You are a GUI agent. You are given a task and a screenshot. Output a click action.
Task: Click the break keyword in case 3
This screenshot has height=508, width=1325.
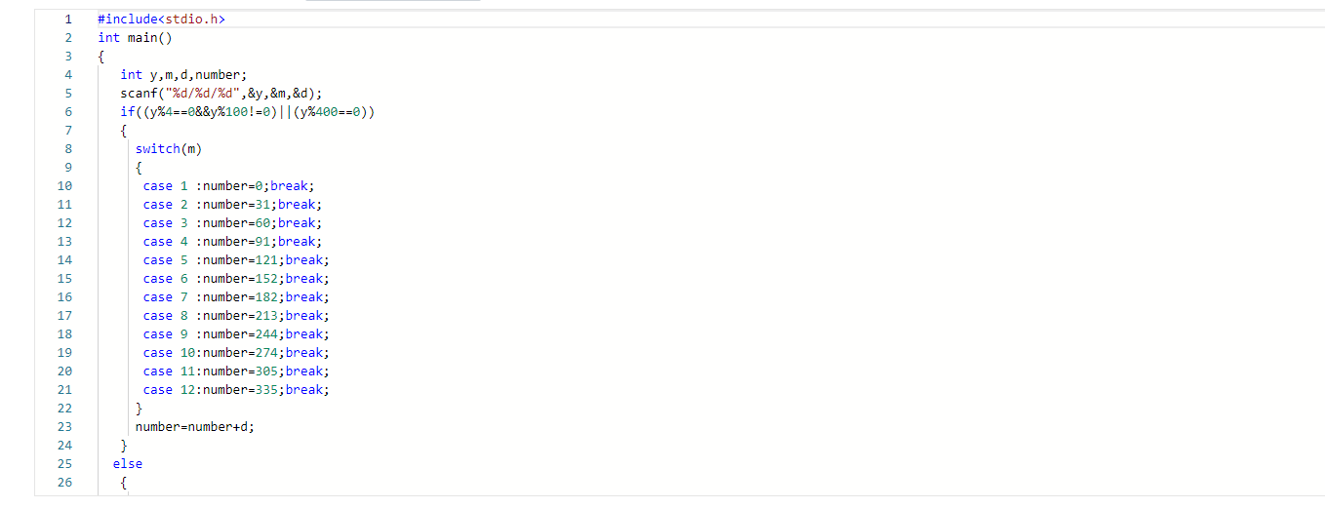[297, 222]
